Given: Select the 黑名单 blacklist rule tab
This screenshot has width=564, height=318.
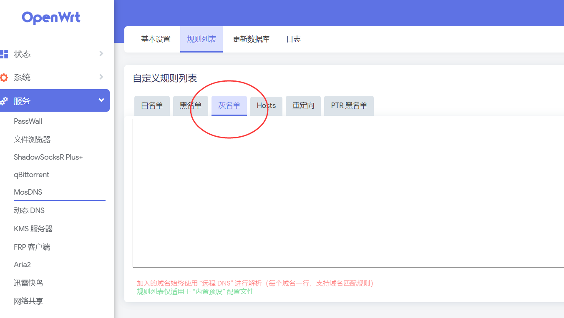Looking at the screenshot, I should click(190, 105).
